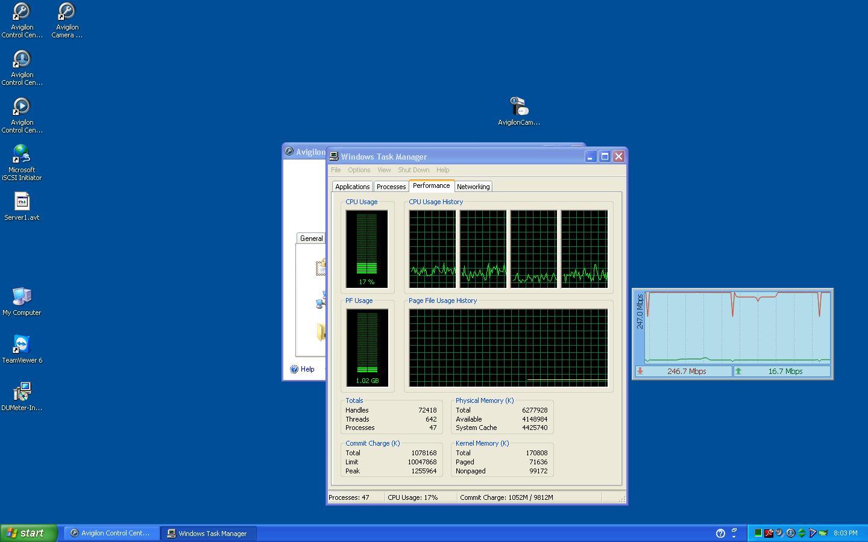Screen dimensions: 868x542
Task: Click Help link in Avigilon window
Action: (x=307, y=369)
